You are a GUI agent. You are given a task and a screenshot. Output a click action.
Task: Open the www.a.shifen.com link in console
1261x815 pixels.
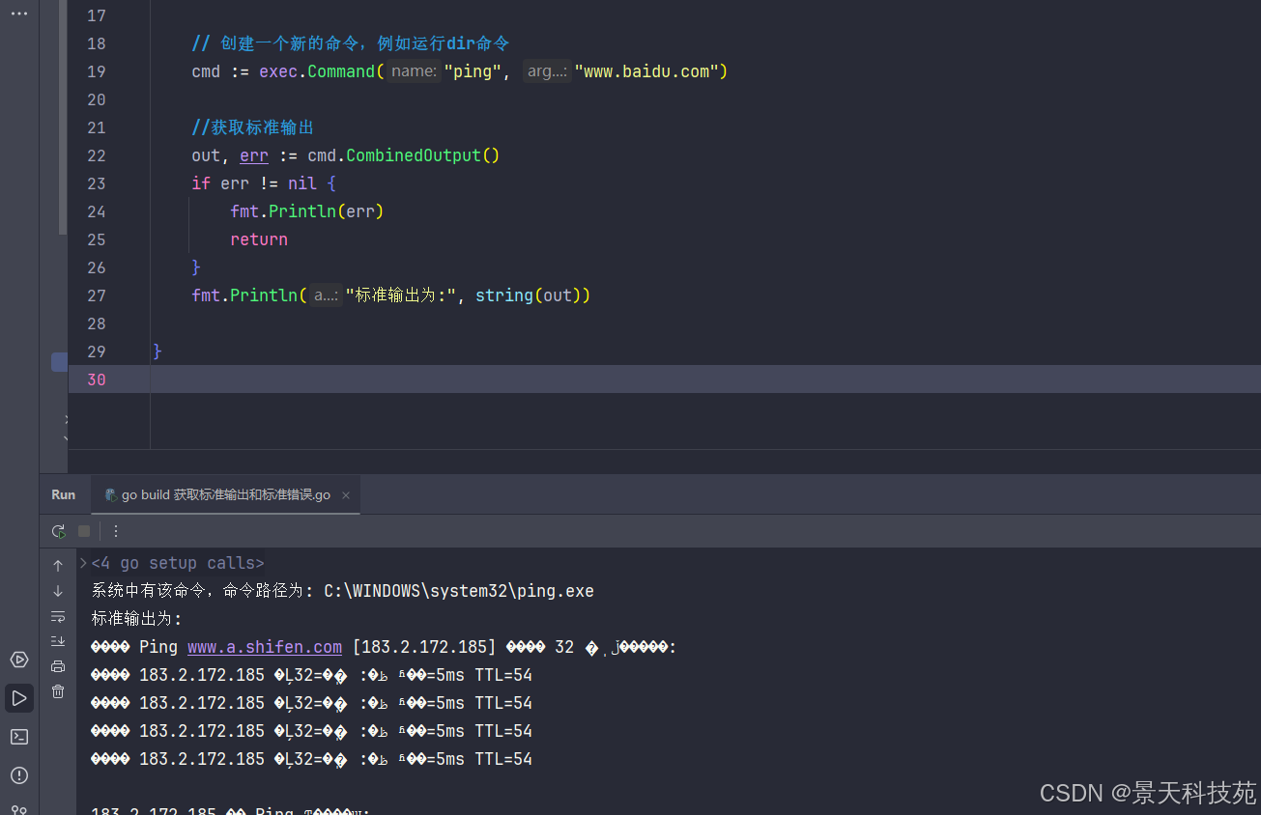pos(264,647)
